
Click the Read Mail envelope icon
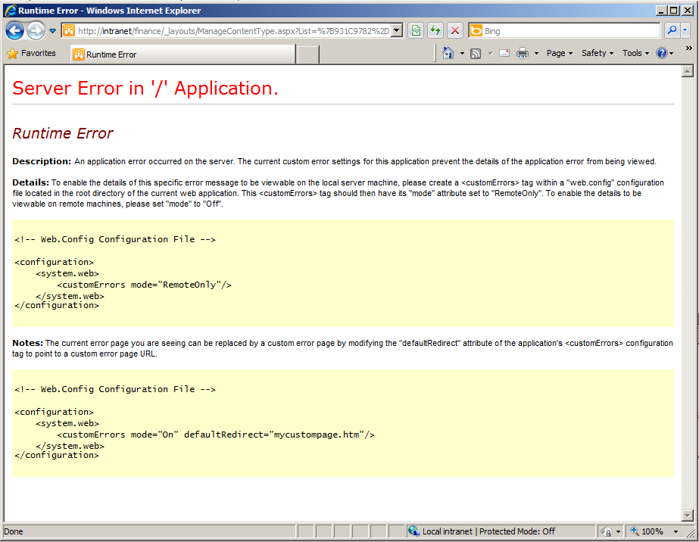tap(504, 54)
